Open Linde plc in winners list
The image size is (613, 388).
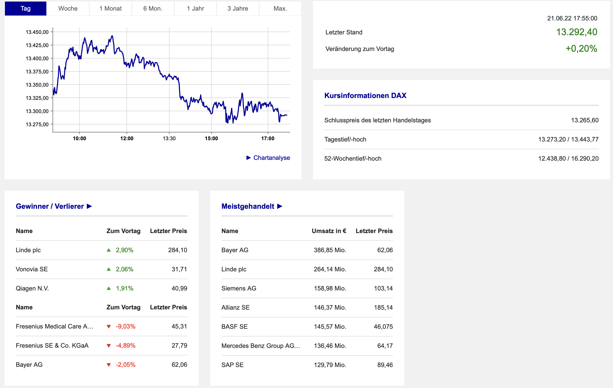tap(28, 250)
